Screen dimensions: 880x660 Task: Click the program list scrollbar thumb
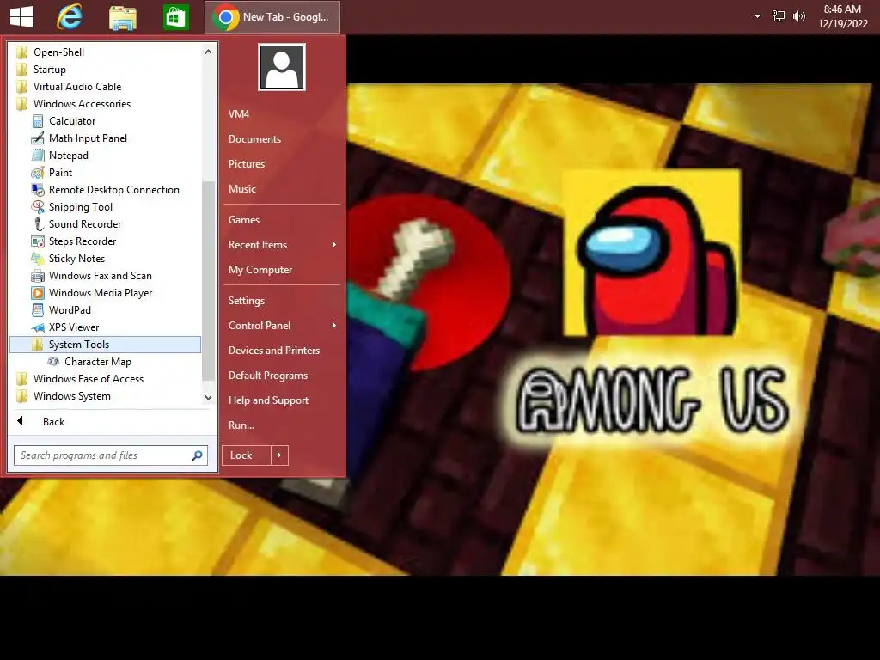point(208,281)
